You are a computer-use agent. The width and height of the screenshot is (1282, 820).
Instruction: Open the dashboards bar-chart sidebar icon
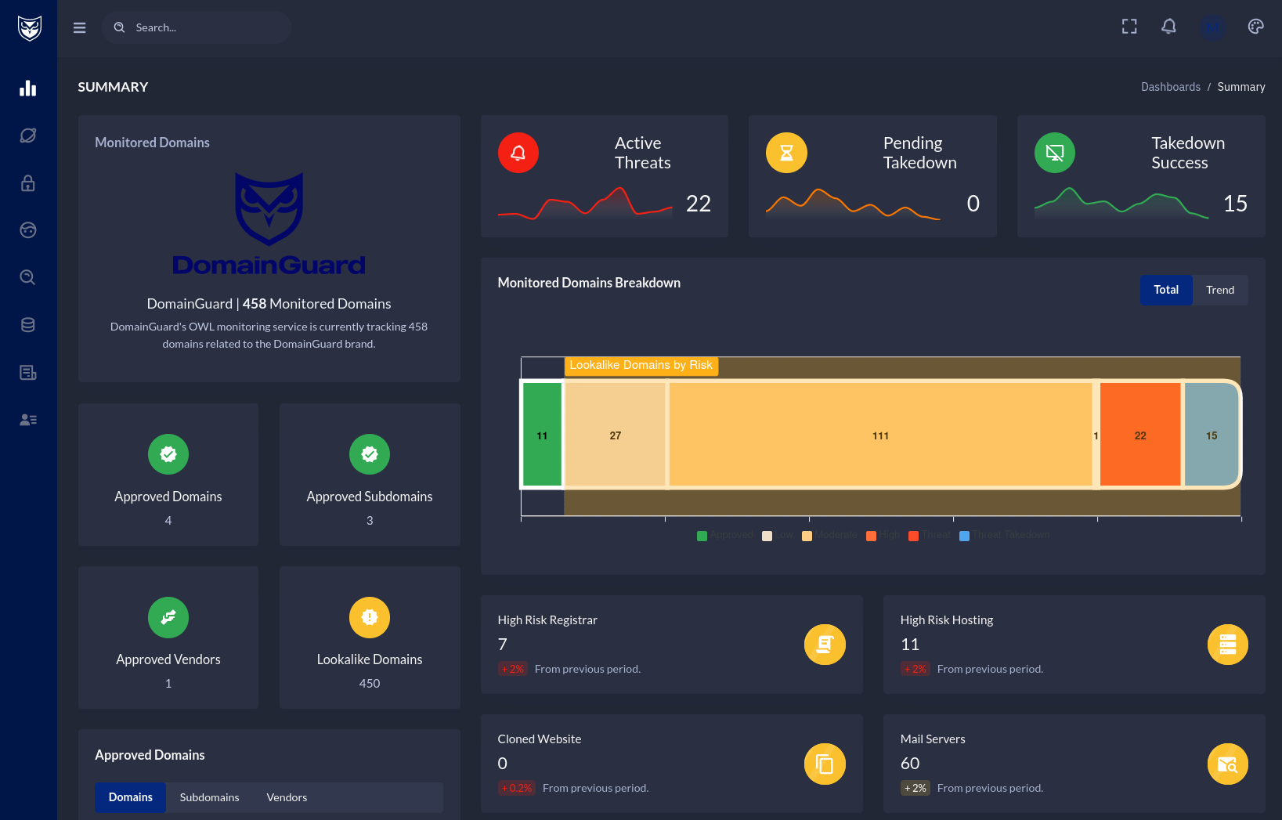(x=28, y=88)
